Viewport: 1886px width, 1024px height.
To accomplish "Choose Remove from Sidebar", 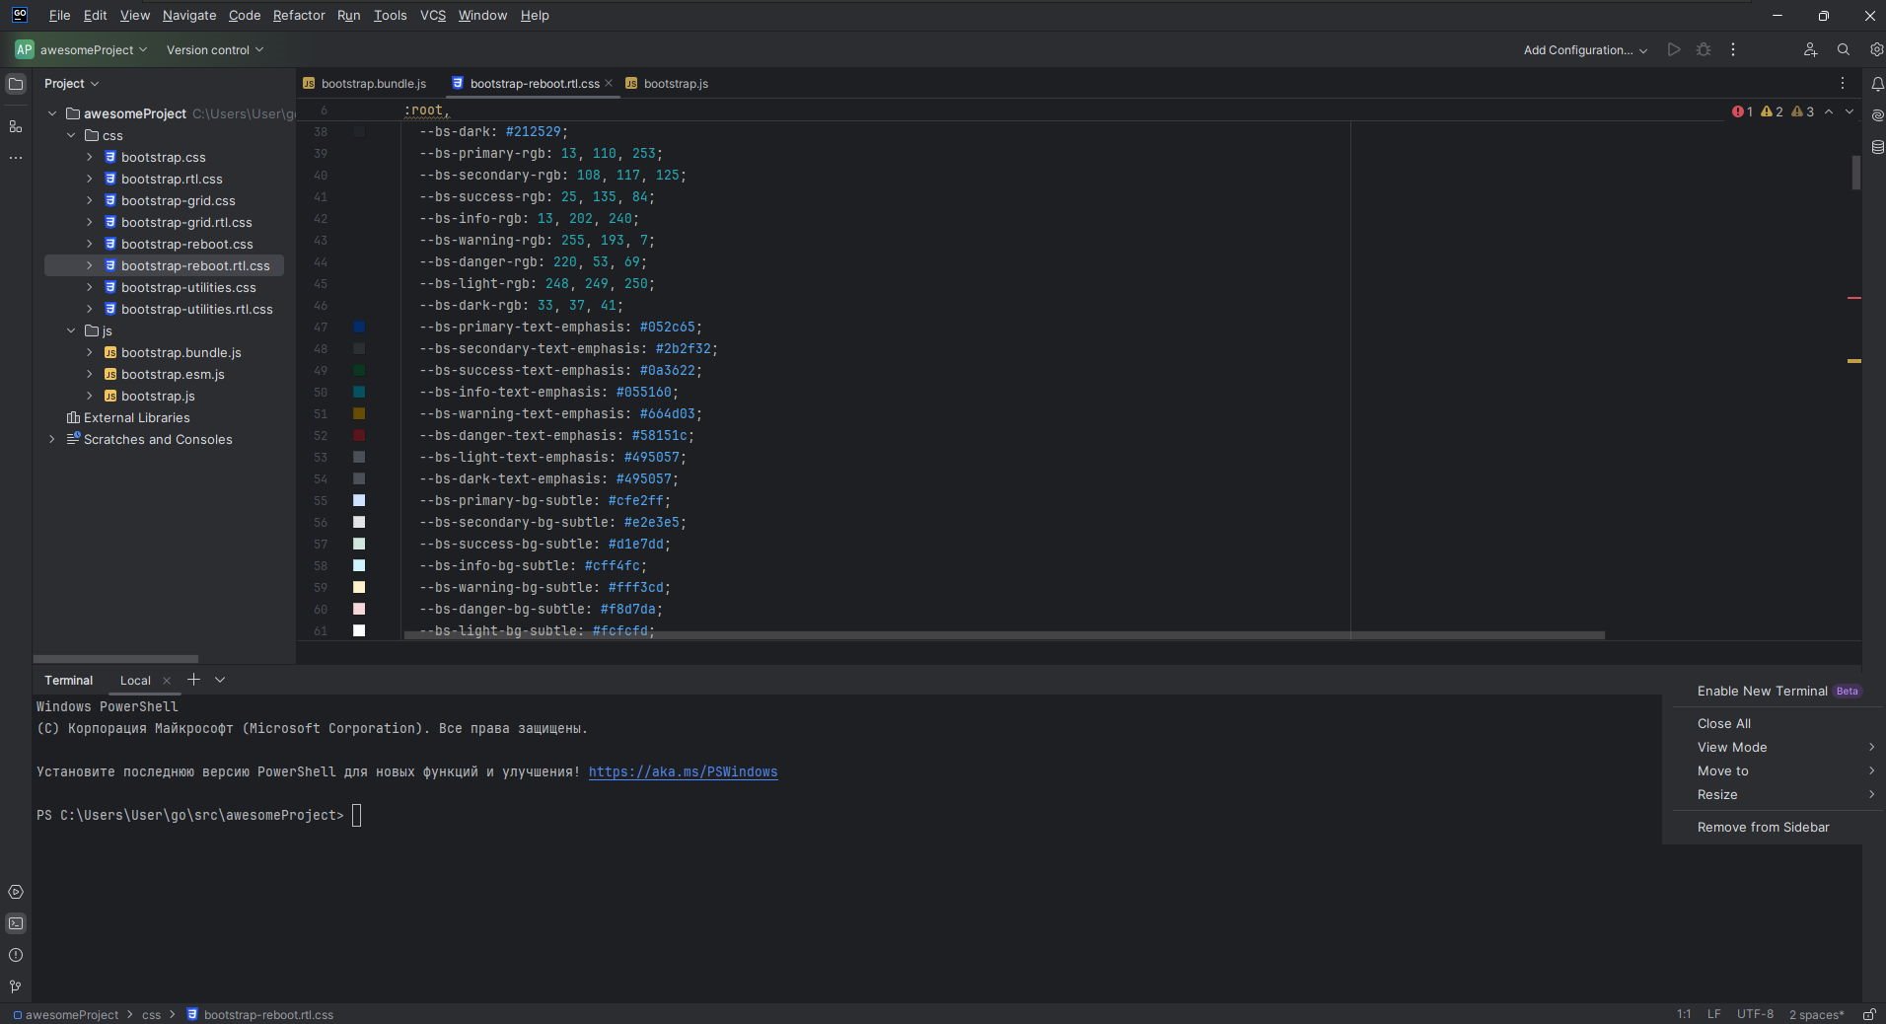I will [1763, 827].
